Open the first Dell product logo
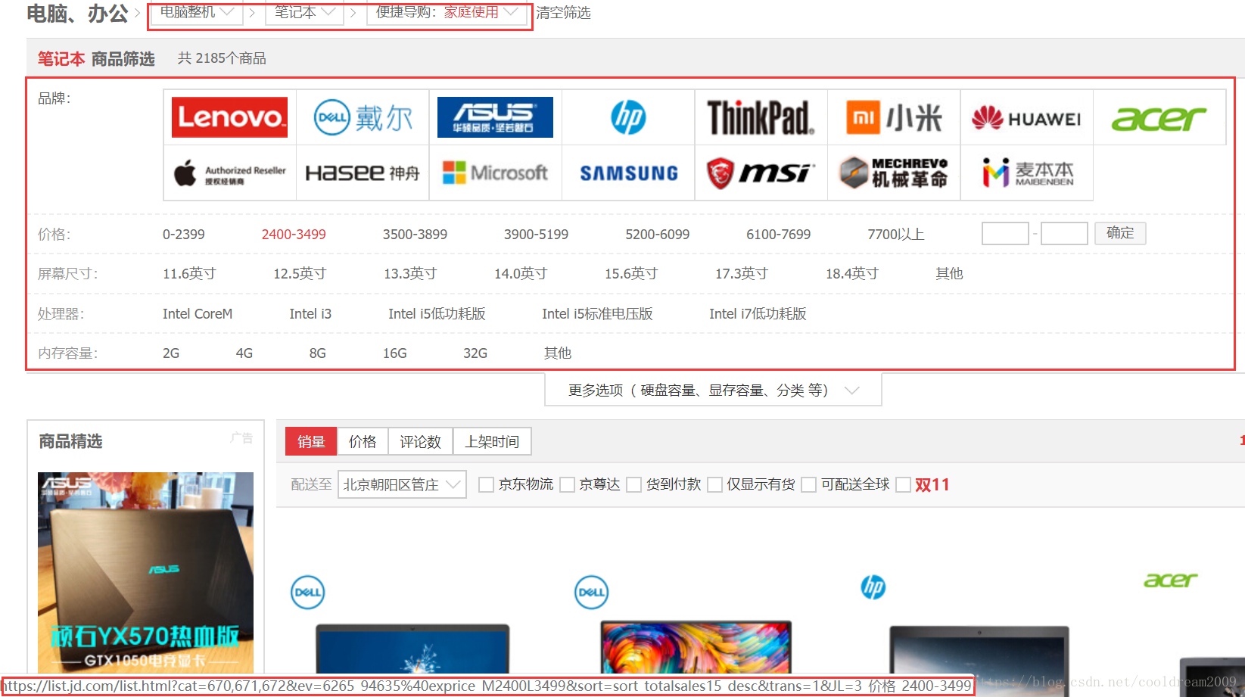 pos(308,592)
